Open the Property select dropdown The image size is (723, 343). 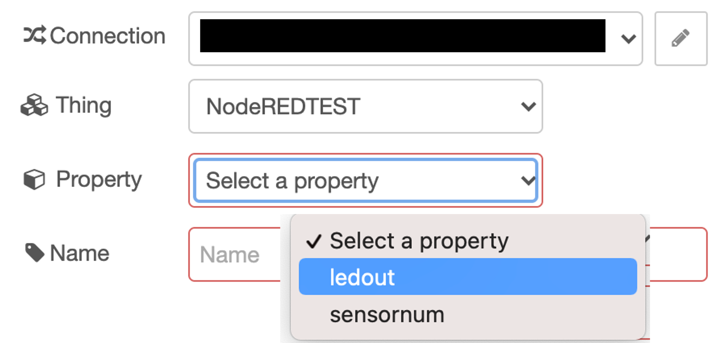[366, 180]
